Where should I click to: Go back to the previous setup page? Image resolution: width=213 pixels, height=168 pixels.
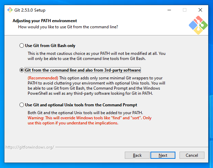click(x=137, y=155)
